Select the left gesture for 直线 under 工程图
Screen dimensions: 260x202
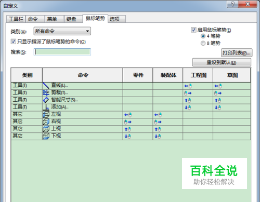pos(188,86)
